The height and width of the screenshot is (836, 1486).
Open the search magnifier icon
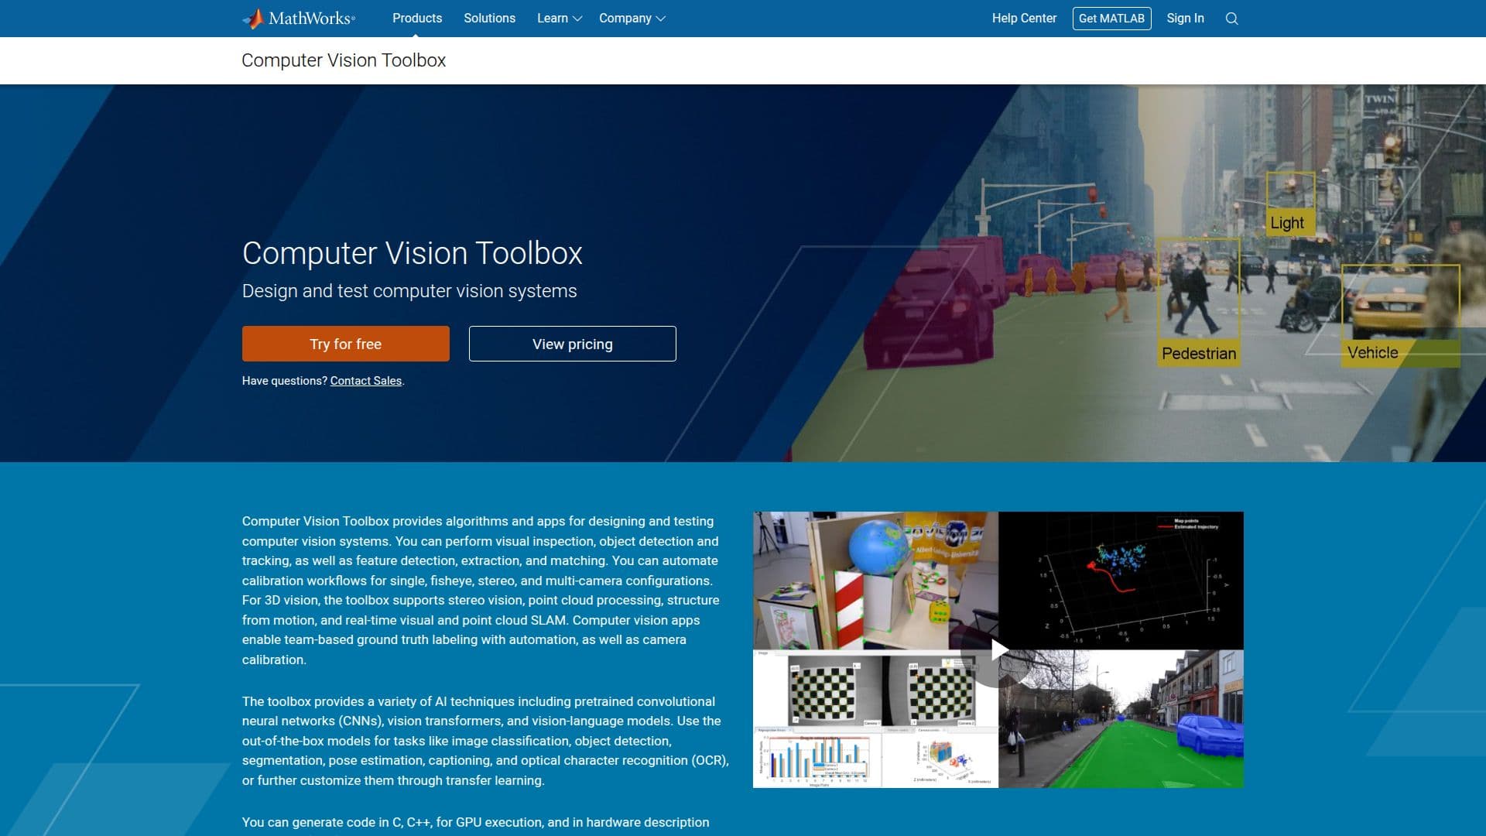[x=1232, y=19]
